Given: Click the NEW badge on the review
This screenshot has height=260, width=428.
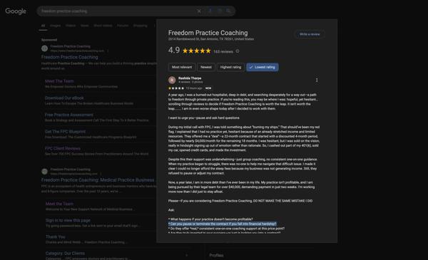Looking at the screenshot, I should point(208,88).
